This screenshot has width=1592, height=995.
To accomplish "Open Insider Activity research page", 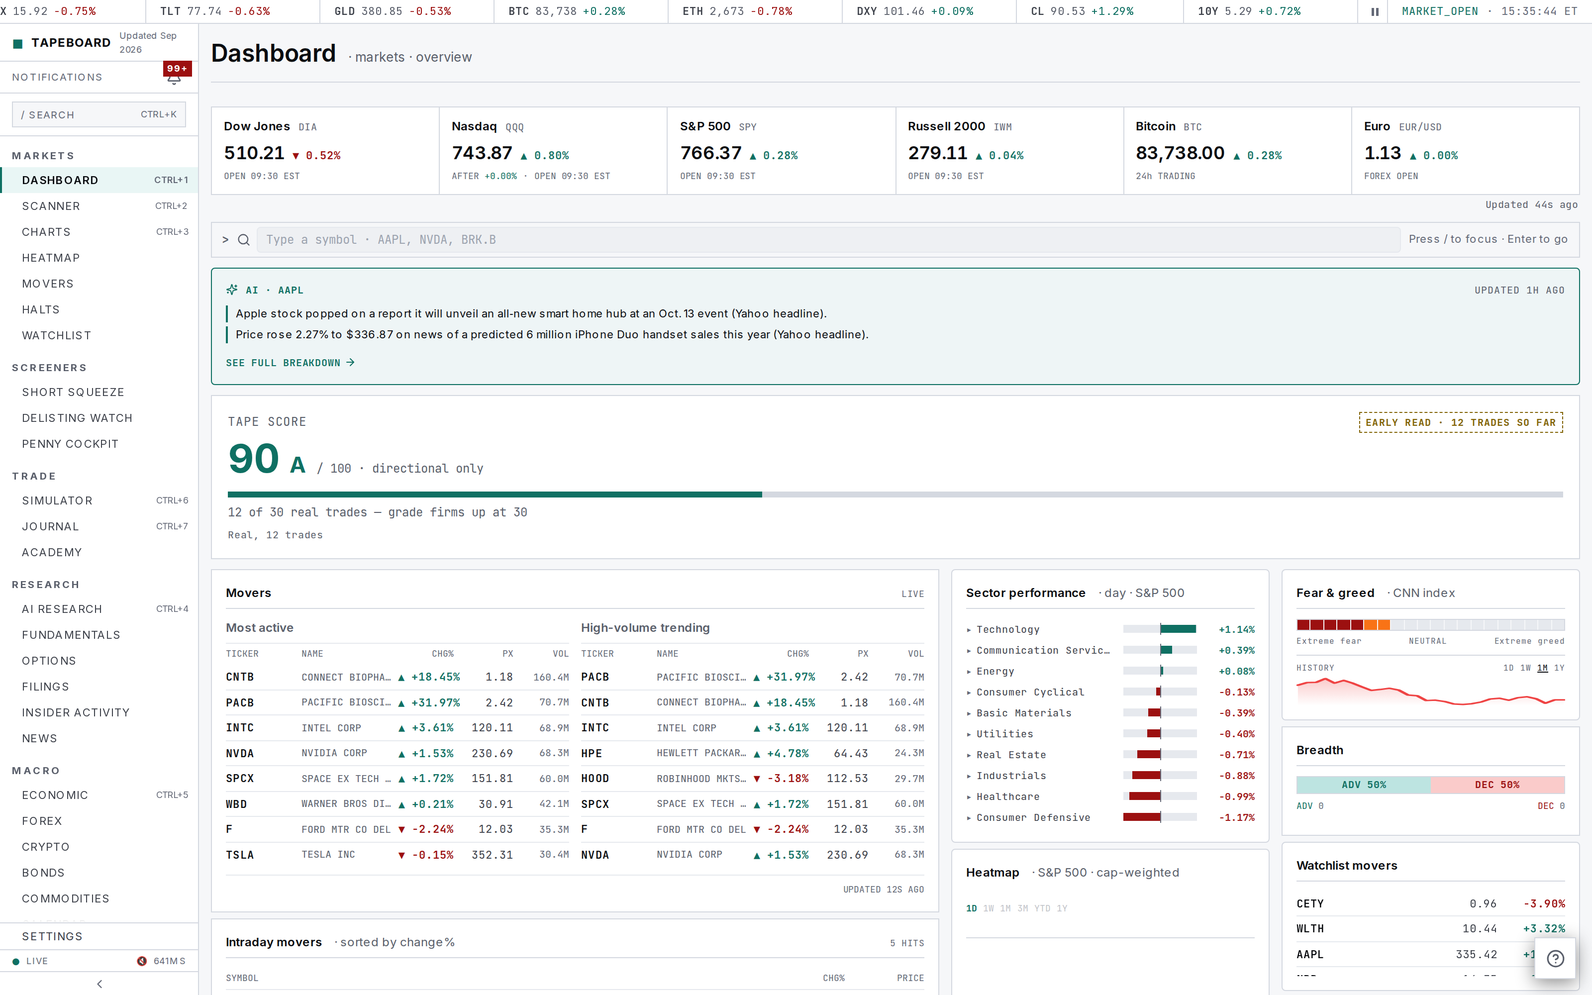I will click(x=99, y=713).
